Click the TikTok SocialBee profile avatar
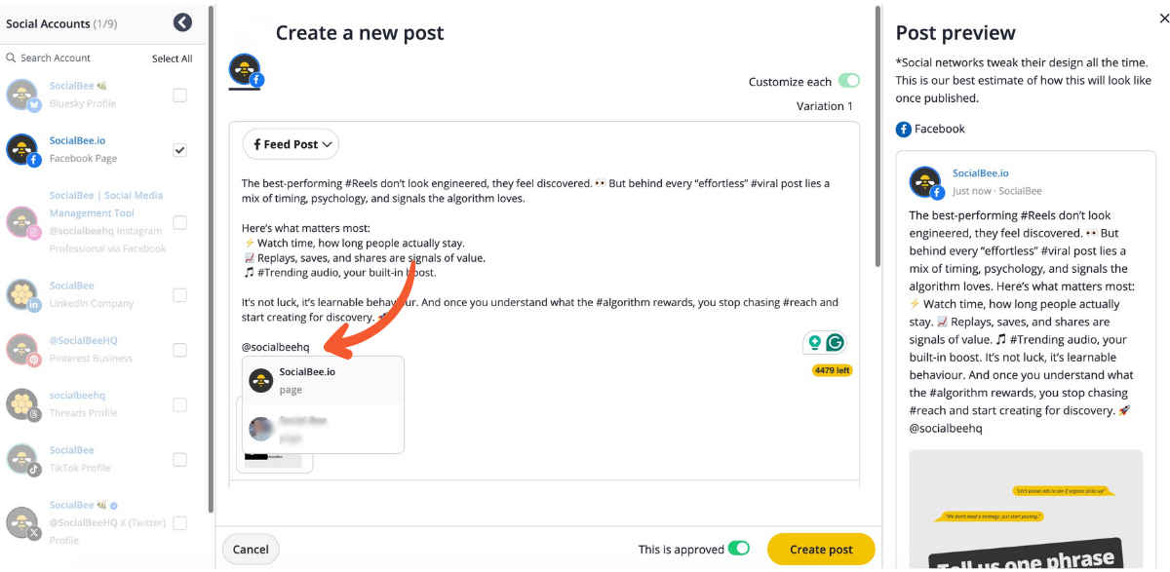 pos(22,459)
